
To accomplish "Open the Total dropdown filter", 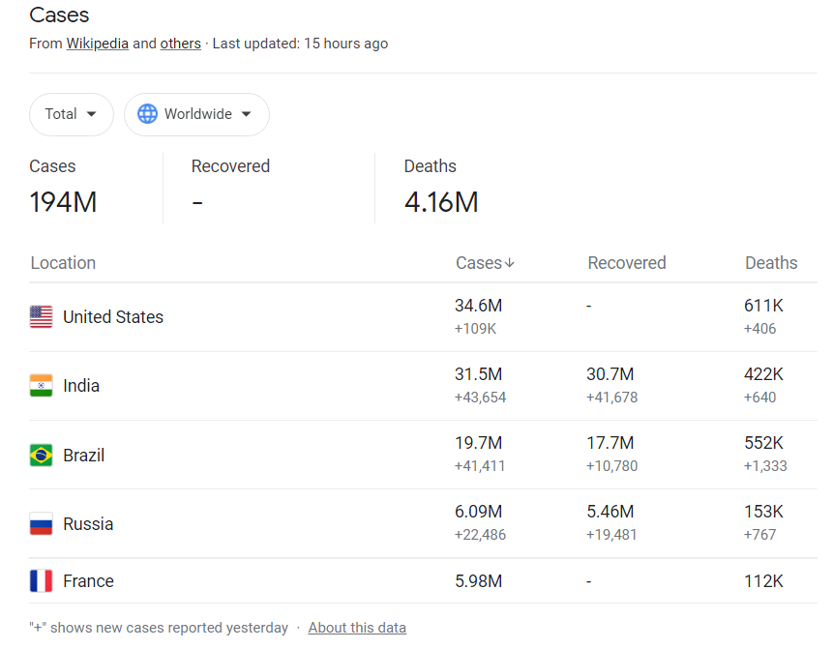I will point(72,114).
